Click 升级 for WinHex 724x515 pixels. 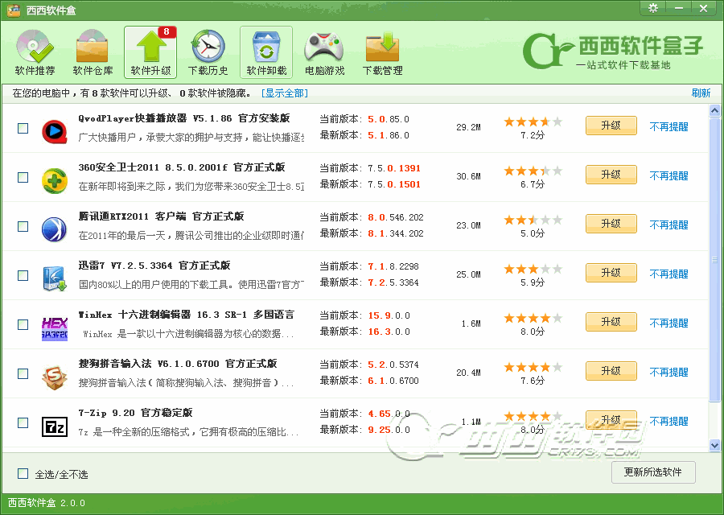click(x=611, y=321)
